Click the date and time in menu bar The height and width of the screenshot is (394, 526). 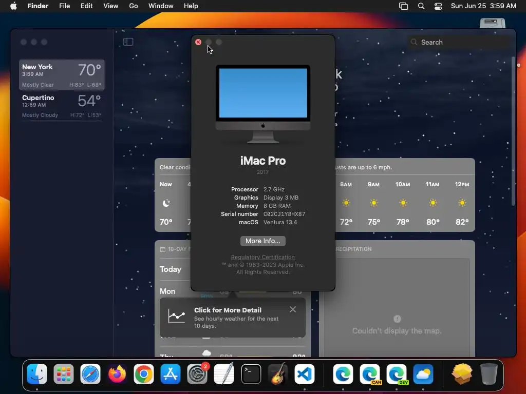483,6
